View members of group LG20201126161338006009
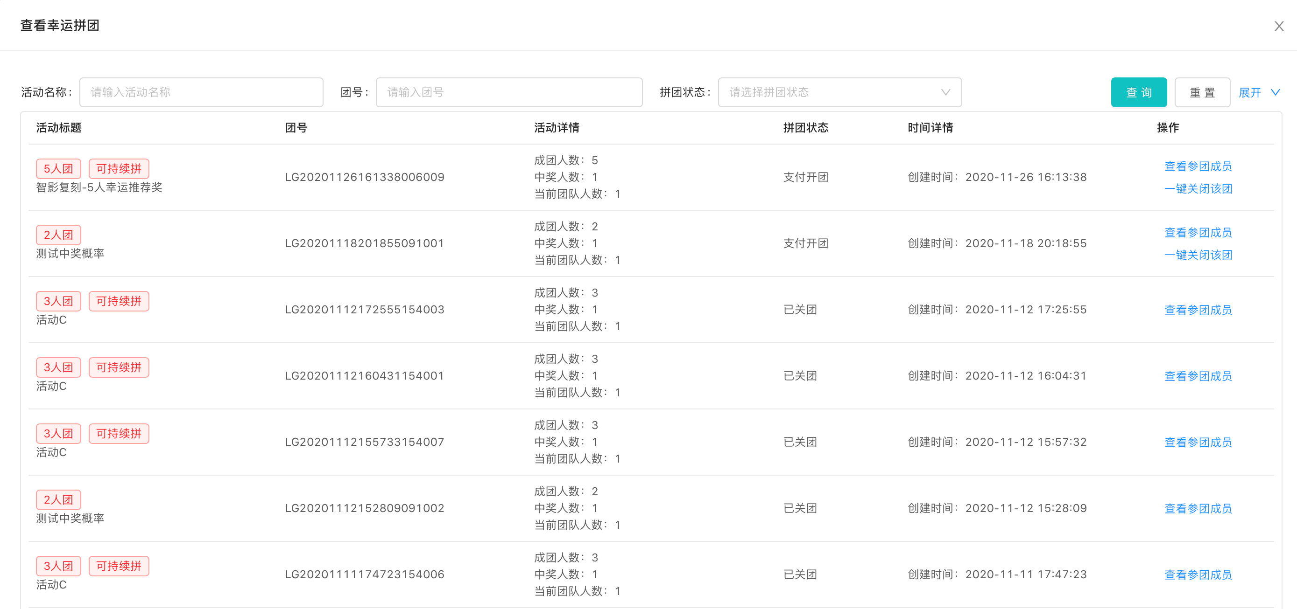Viewport: 1297px width, 609px height. [1198, 166]
